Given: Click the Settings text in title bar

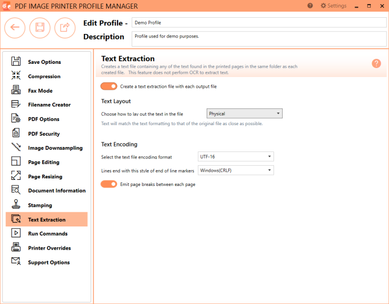Looking at the screenshot, I should tap(337, 6).
